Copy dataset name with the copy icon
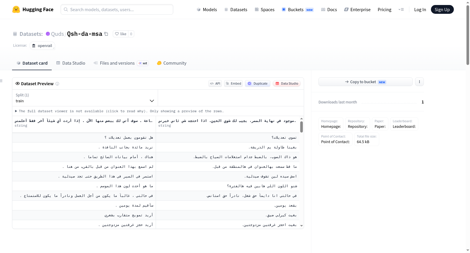The image size is (470, 253). click(x=106, y=34)
